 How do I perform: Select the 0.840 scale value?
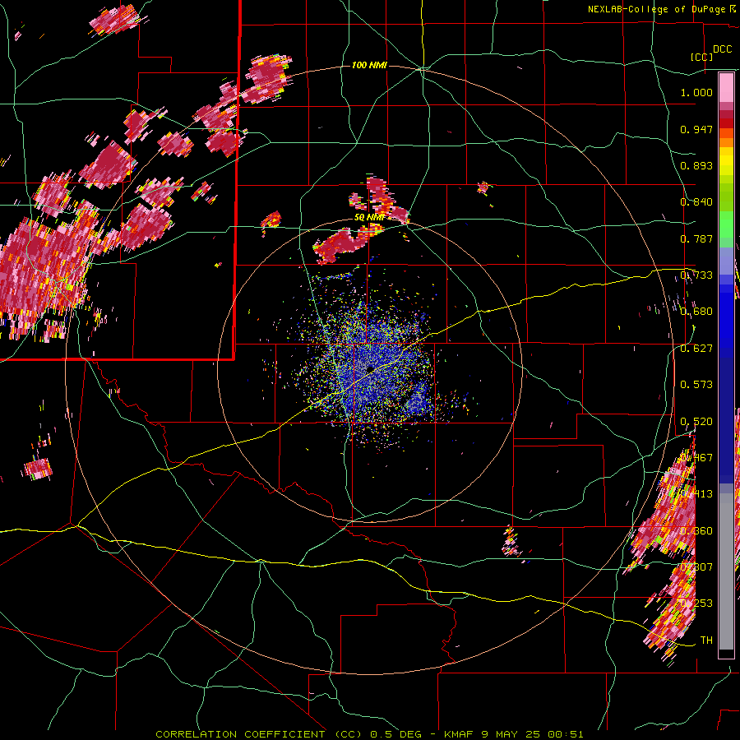pos(696,201)
